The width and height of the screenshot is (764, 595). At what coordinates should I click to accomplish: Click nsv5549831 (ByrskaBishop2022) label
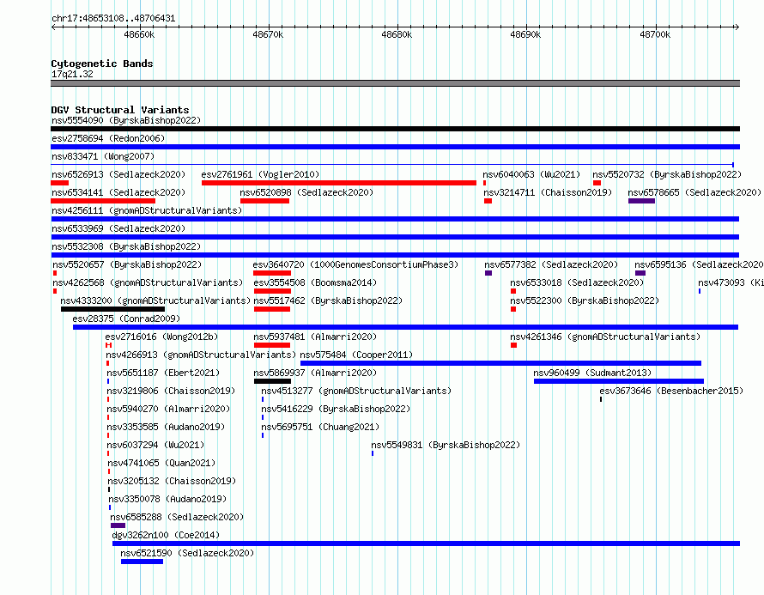tap(446, 445)
